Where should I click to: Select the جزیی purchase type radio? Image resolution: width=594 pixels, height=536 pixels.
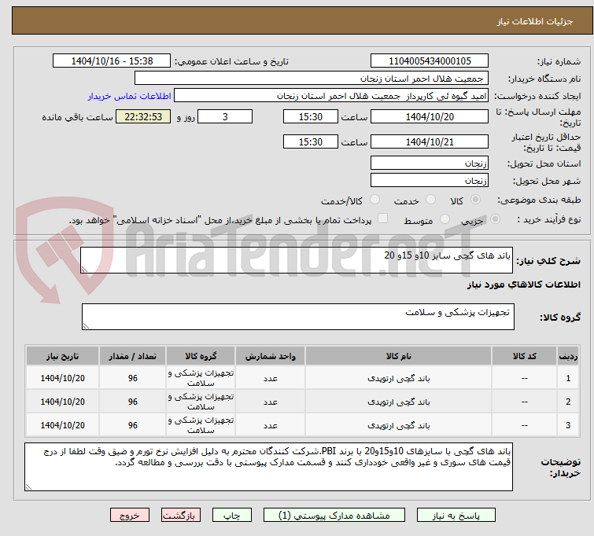click(x=495, y=219)
